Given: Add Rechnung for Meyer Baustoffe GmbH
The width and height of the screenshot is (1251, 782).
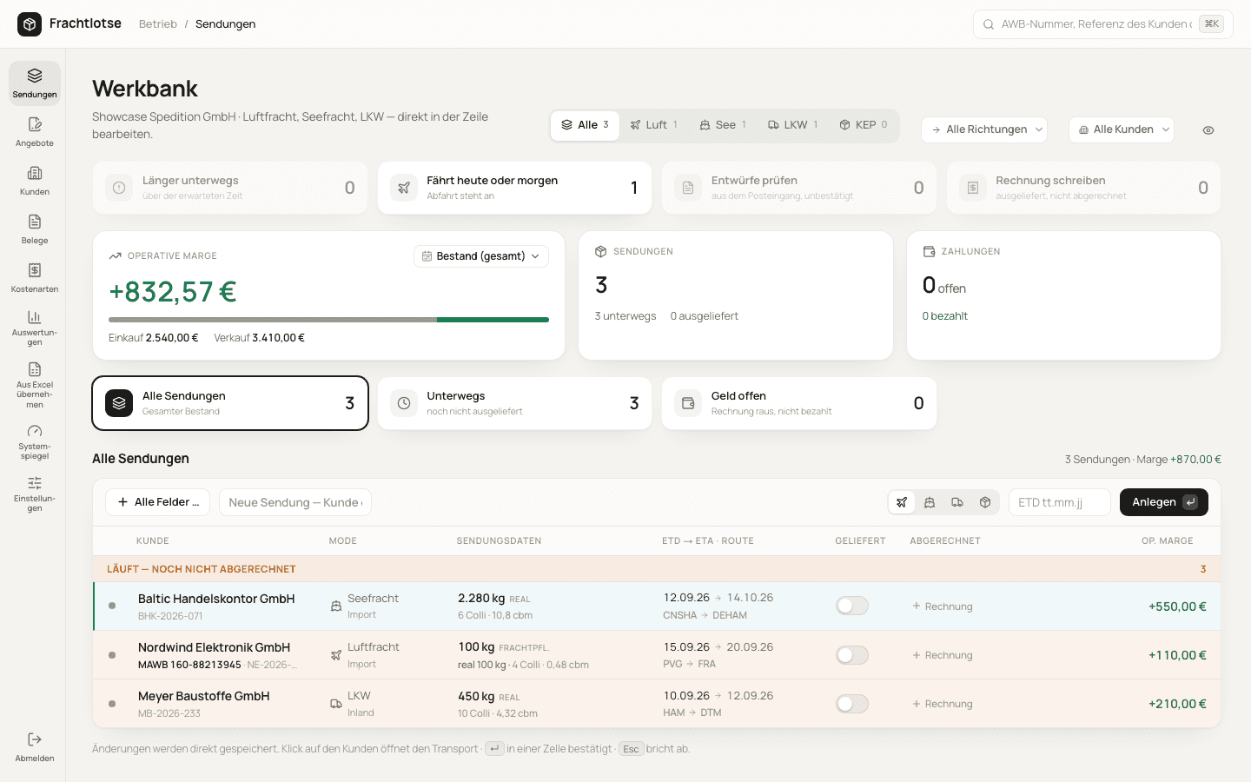Looking at the screenshot, I should pyautogui.click(x=943, y=704).
